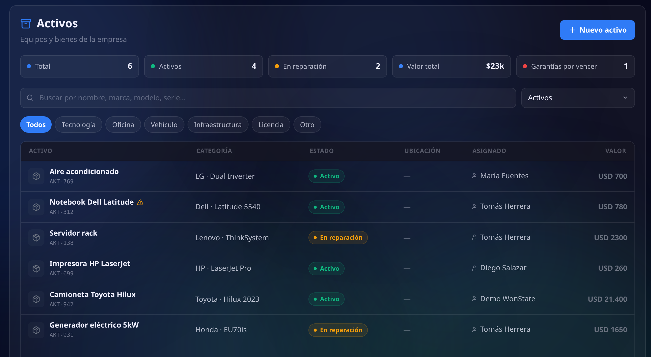
Task: Click the assignee name María Fuentes
Action: pos(504,176)
